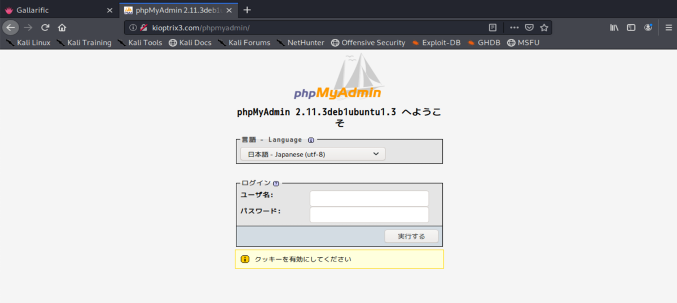Open a new browser tab
The image size is (677, 303).
click(x=247, y=10)
